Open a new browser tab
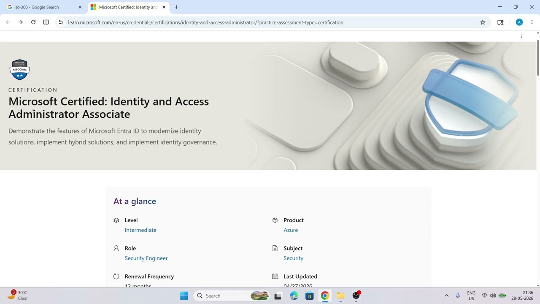The width and height of the screenshot is (540, 304). tap(176, 7)
